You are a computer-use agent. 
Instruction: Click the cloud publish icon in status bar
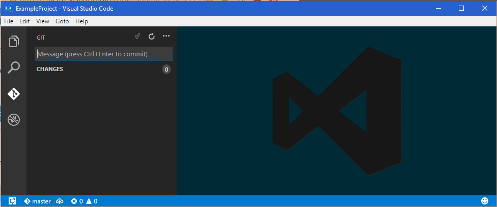point(60,201)
